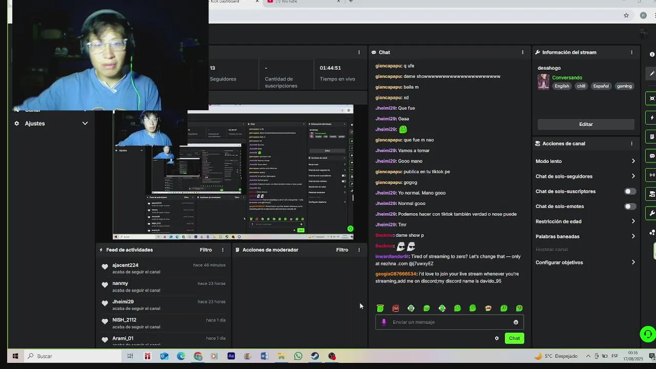
Task: Click the stream category avatar image
Action: coord(543,81)
